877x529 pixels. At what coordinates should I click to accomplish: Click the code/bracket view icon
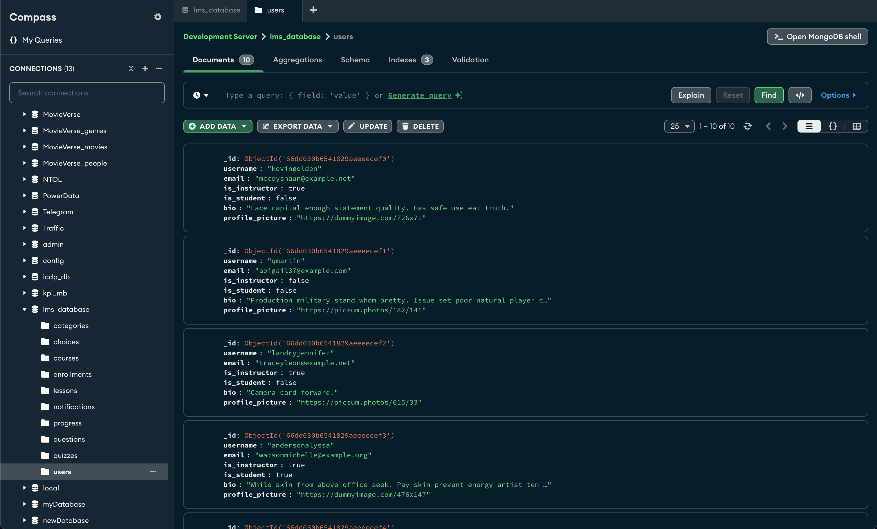[x=833, y=126]
